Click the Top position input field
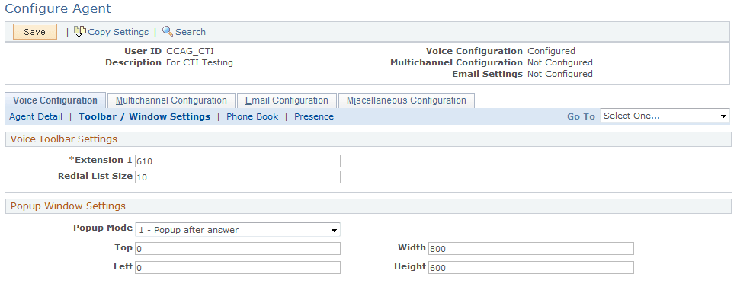The image size is (737, 287). (x=237, y=248)
